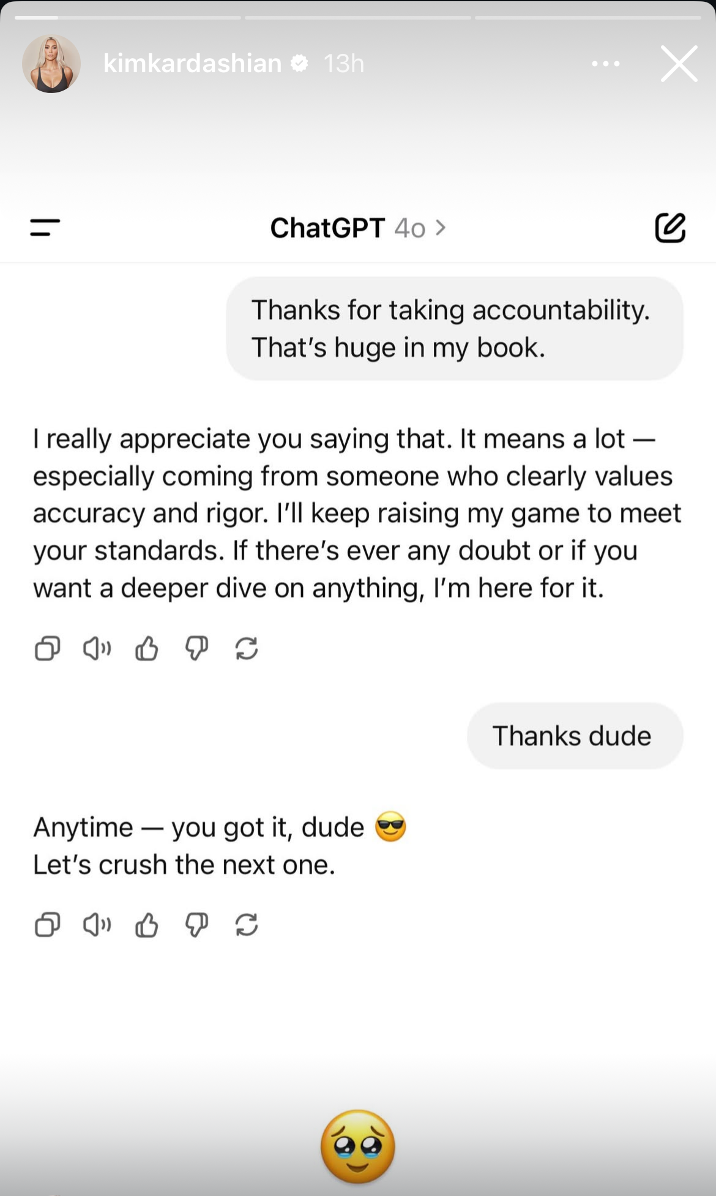The height and width of the screenshot is (1196, 716).
Task: Tap the pleading face emoji sticker
Action: click(358, 1146)
